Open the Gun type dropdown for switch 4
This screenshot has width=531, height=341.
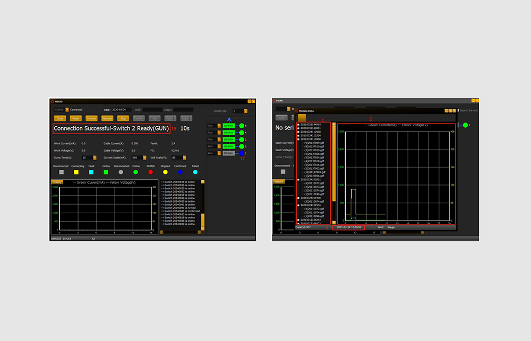click(219, 133)
